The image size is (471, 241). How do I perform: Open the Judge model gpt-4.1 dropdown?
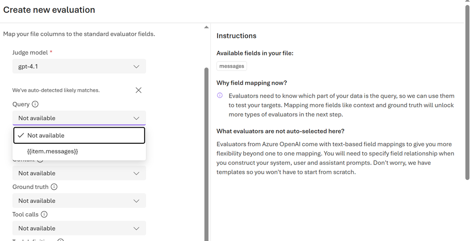pos(79,66)
